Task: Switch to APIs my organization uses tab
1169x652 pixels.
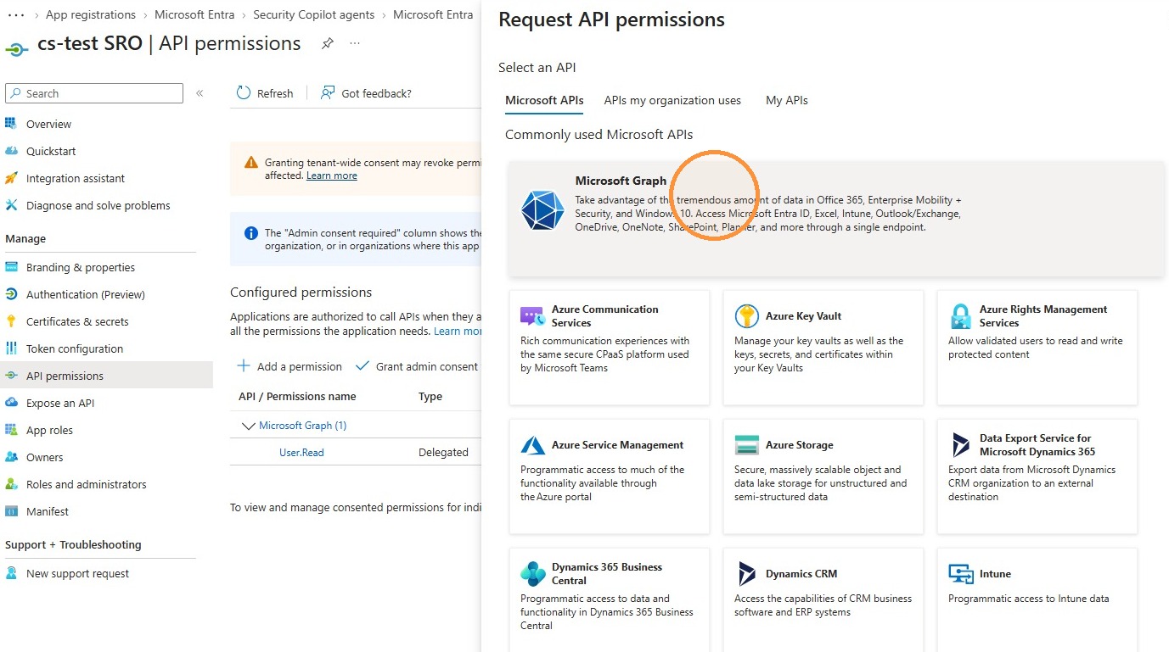Action: coord(672,100)
